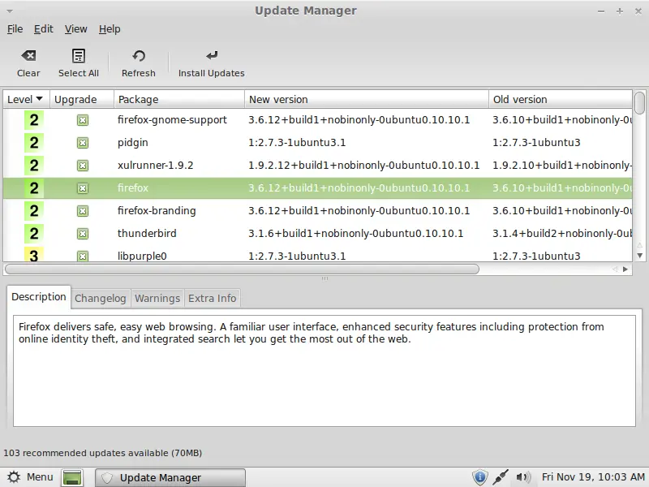Image resolution: width=649 pixels, height=487 pixels.
Task: Select the libpurple0 package name
Action: (x=142, y=256)
